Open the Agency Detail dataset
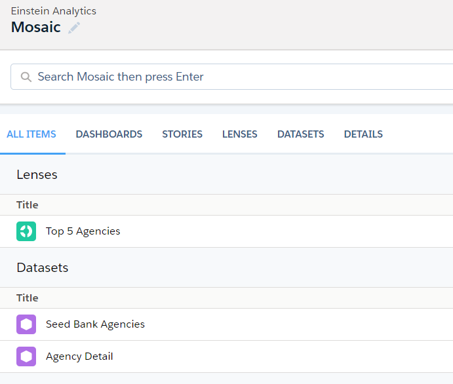453x384 pixels. tap(79, 356)
